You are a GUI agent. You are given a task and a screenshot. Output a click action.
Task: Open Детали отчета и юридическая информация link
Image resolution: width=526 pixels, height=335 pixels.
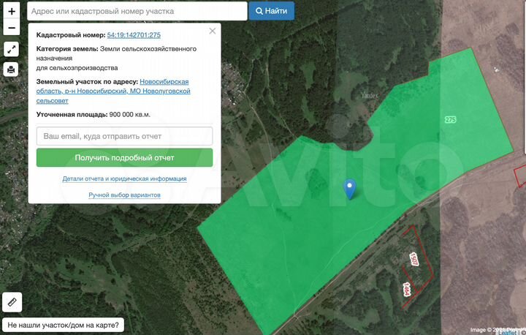(124, 178)
